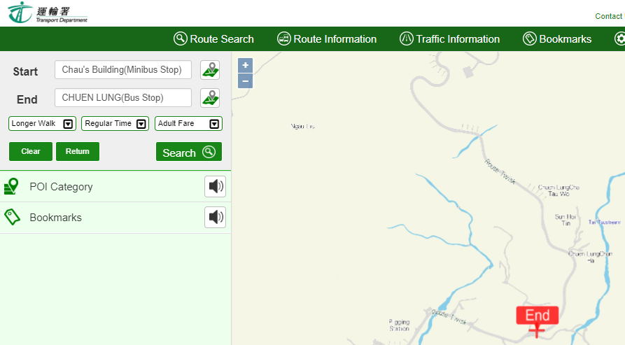The width and height of the screenshot is (625, 345).
Task: Click the red End map marker
Action: coord(537,316)
